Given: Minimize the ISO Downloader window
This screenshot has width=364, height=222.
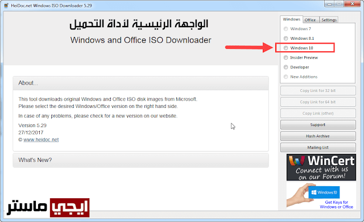Looking at the screenshot, I should [329, 4].
